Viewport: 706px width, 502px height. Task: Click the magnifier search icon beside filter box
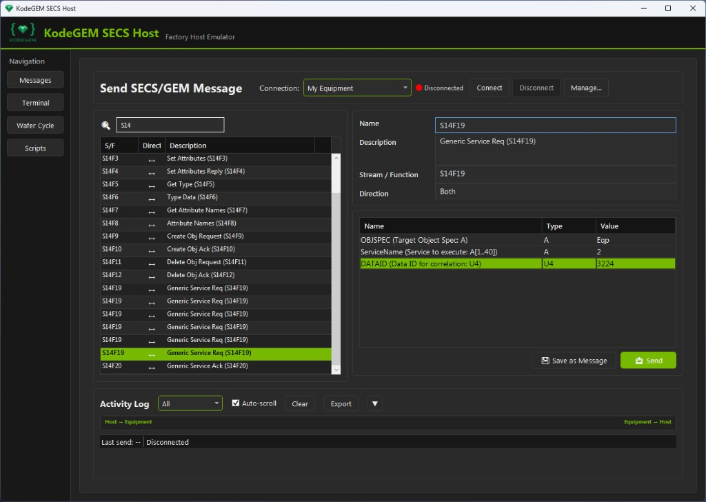(x=105, y=125)
